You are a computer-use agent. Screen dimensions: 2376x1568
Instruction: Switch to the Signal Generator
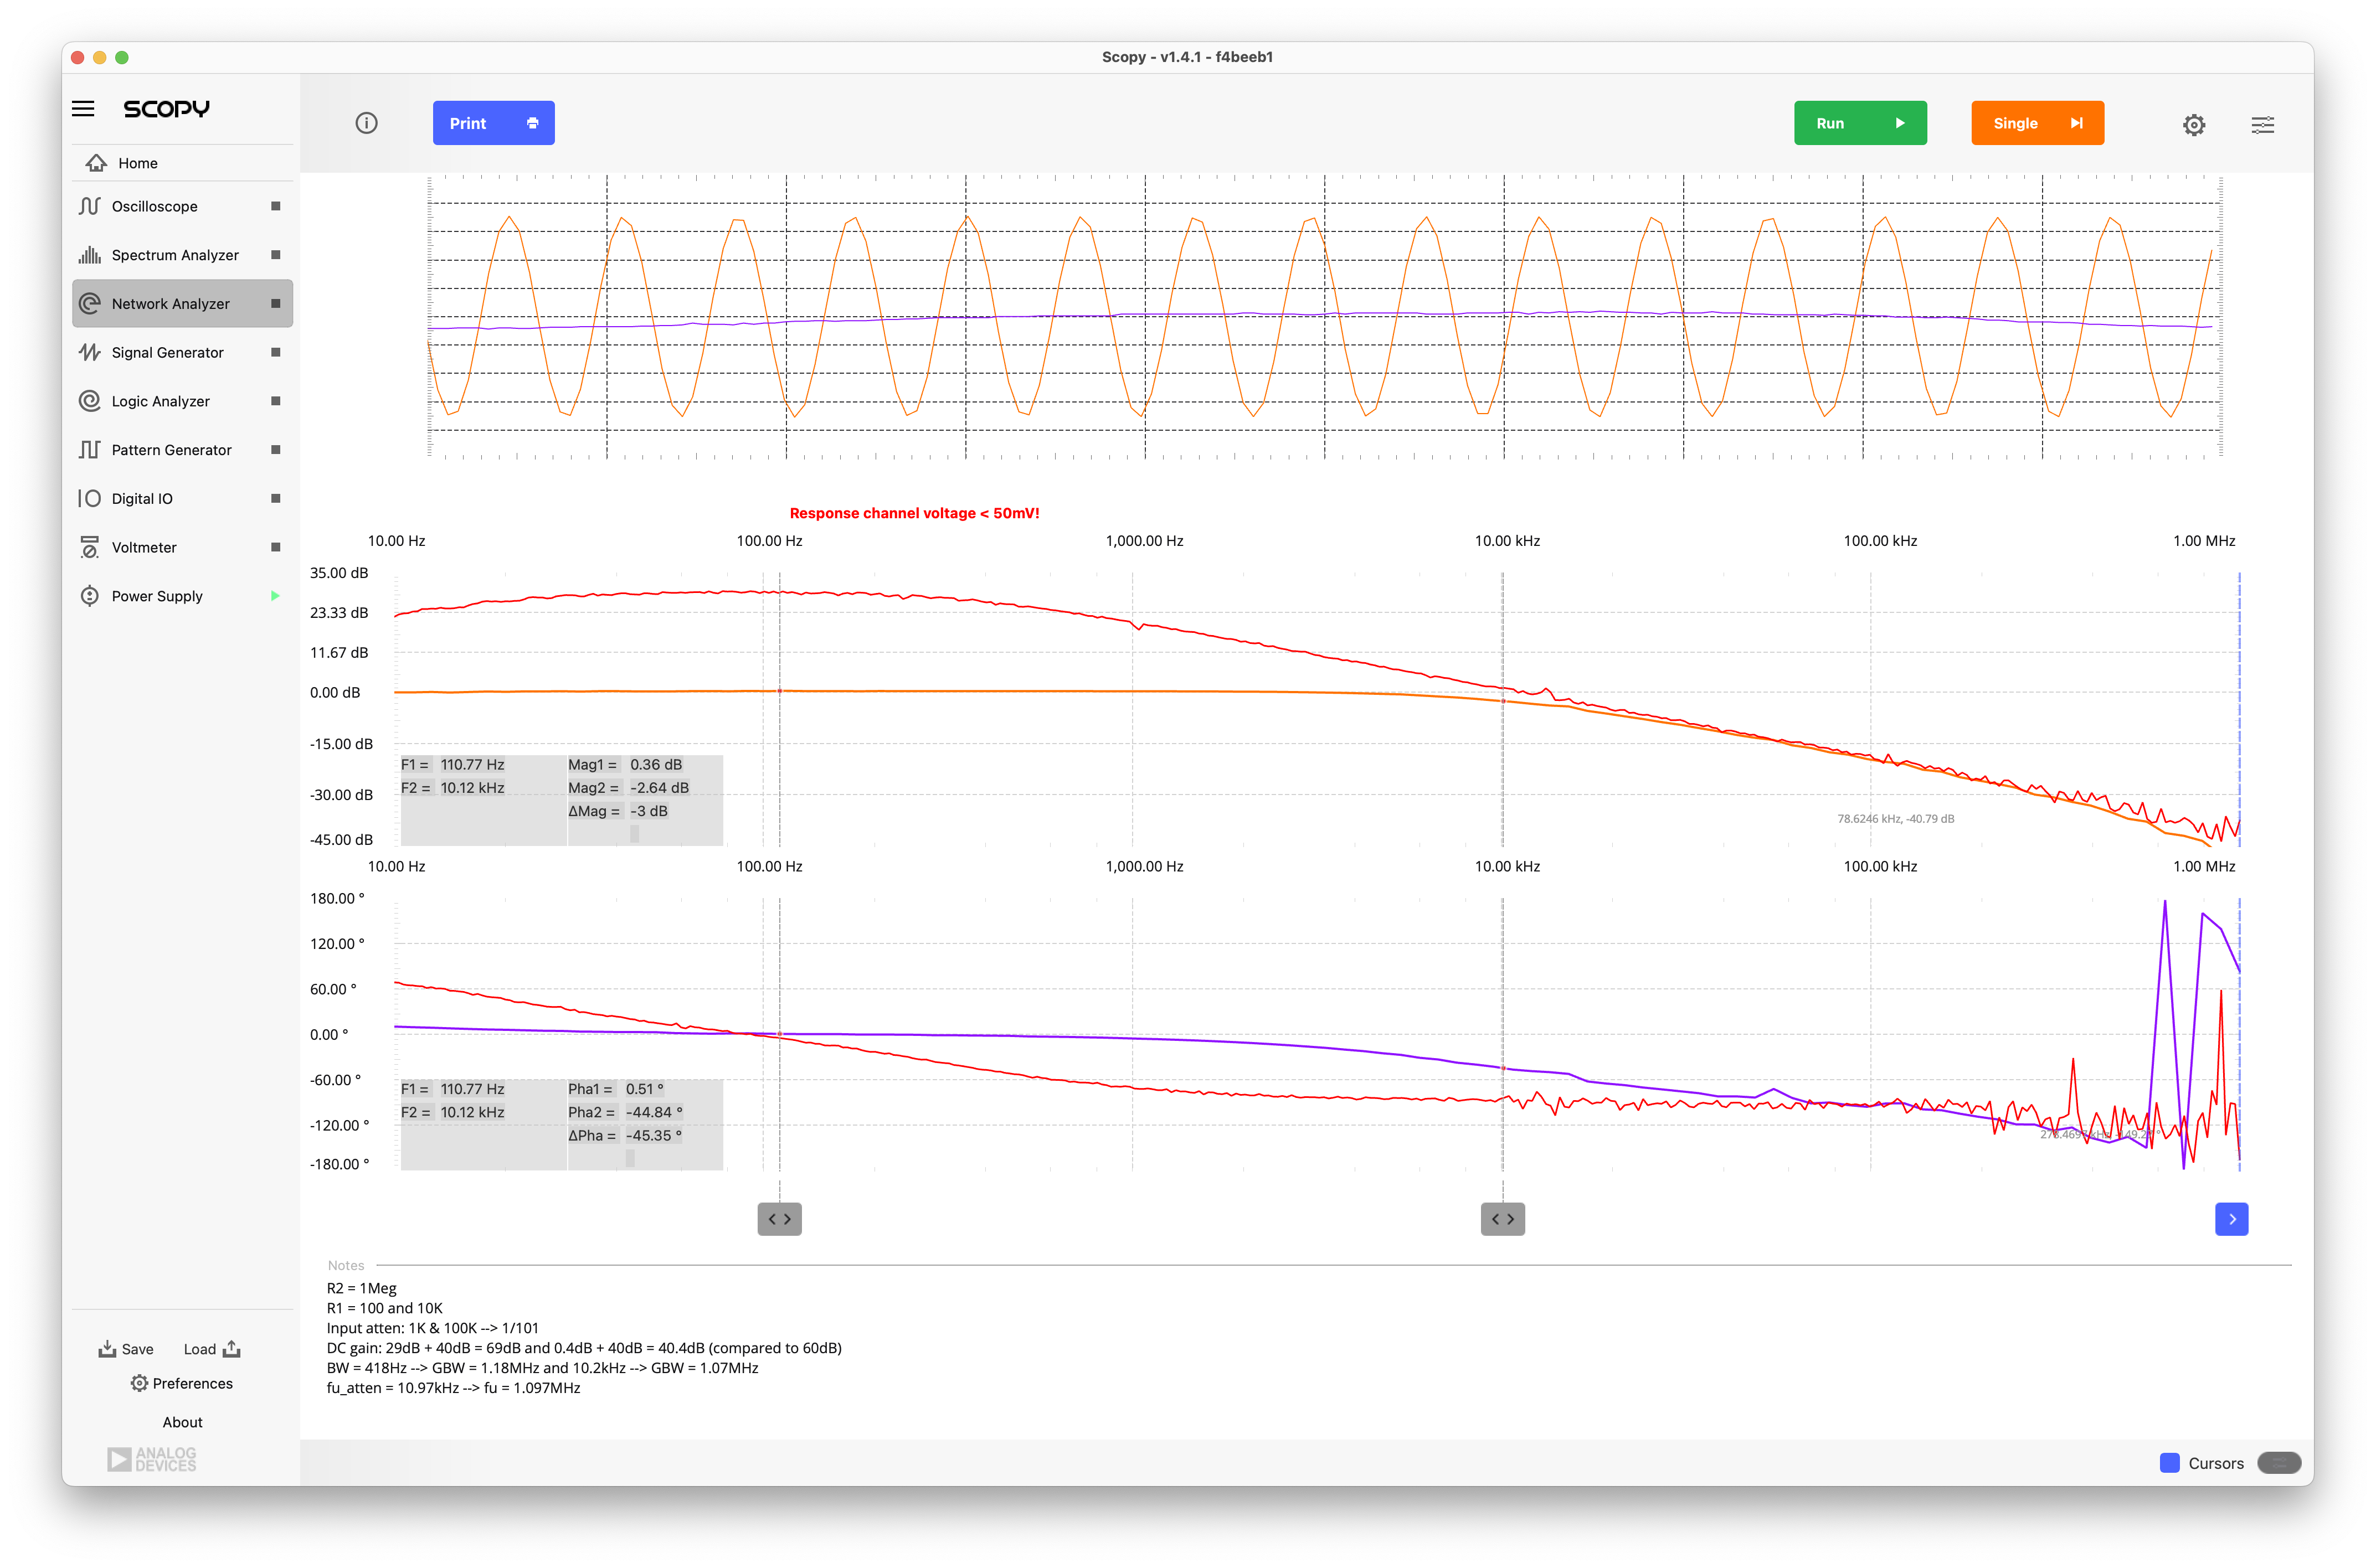(183, 352)
